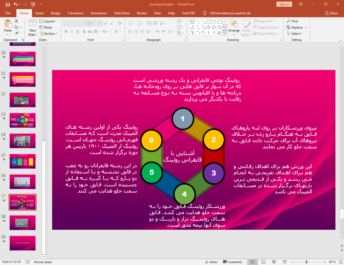Image resolution: width=344 pixels, height=265 pixels.
Task: Click the Replace button
Action: pyautogui.click(x=295, y=27)
